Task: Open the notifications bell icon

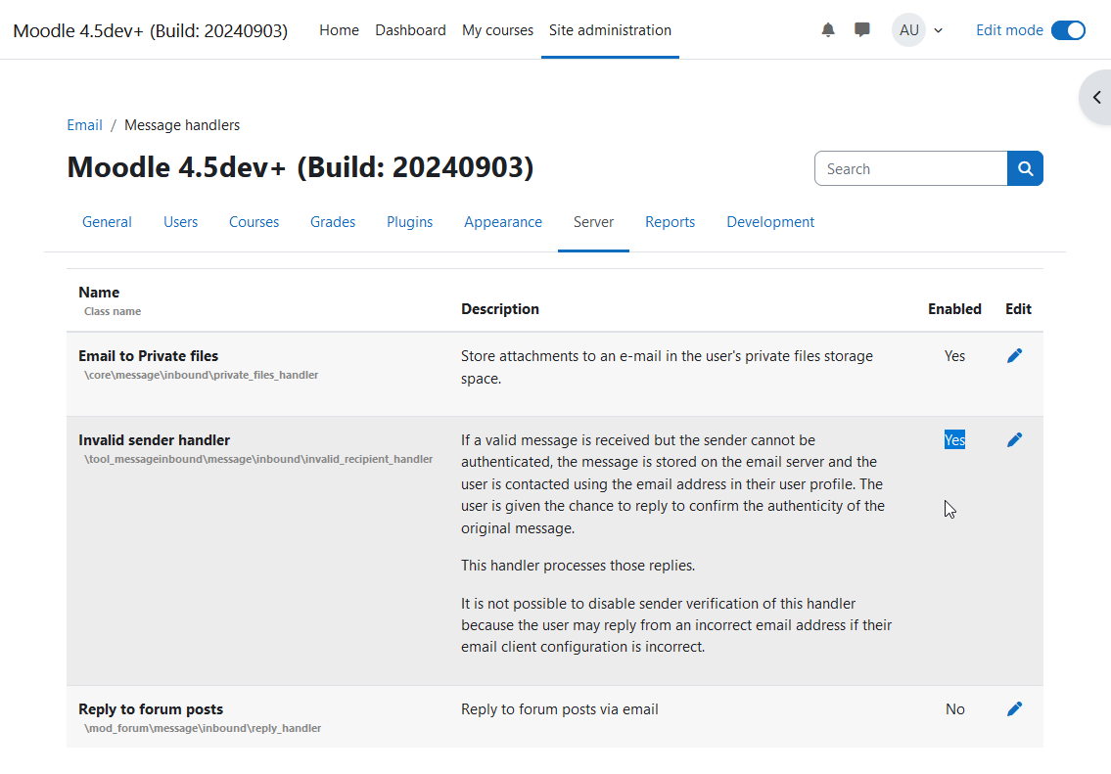Action: (827, 29)
